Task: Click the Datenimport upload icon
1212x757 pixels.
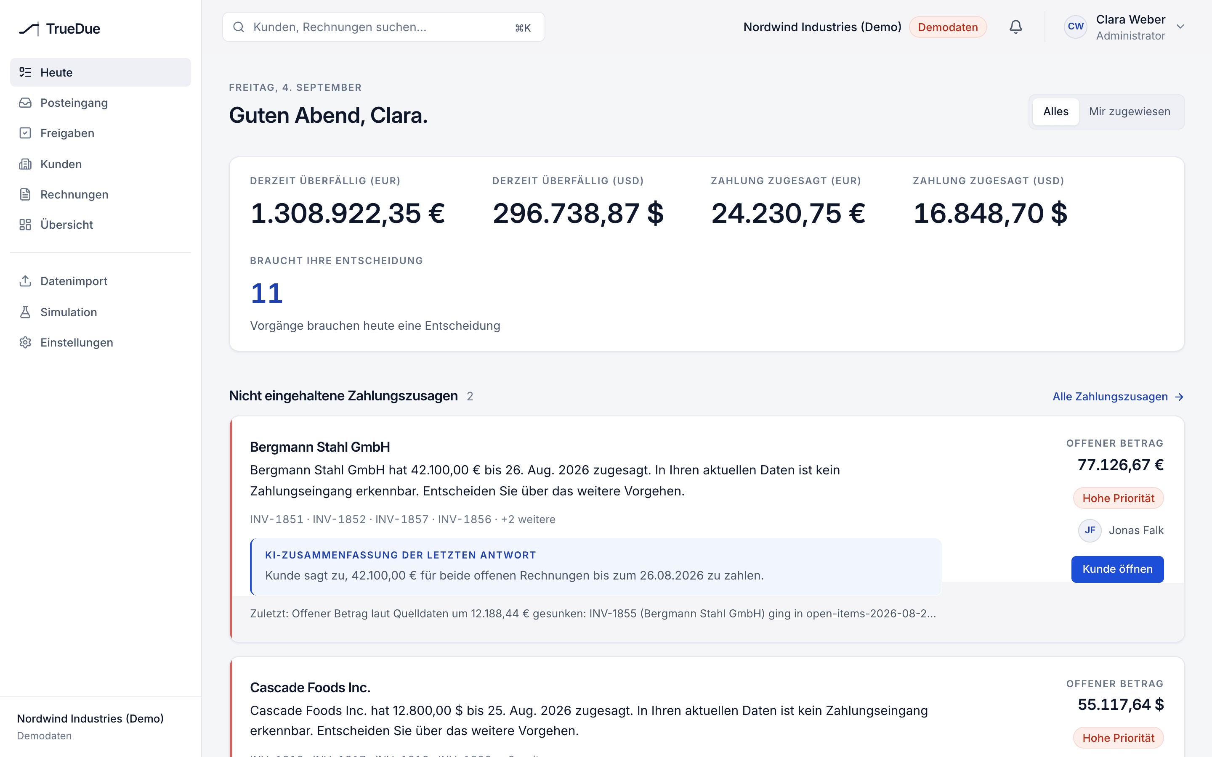Action: click(x=25, y=281)
